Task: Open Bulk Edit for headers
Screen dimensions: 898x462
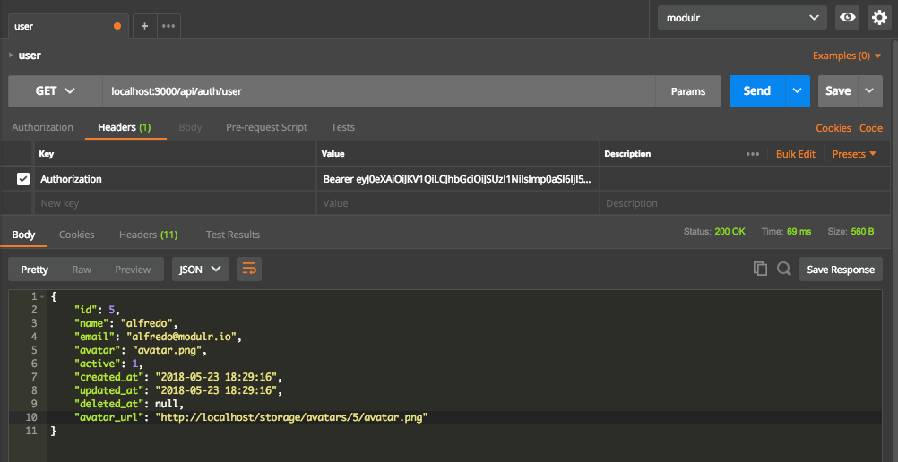Action: point(796,154)
